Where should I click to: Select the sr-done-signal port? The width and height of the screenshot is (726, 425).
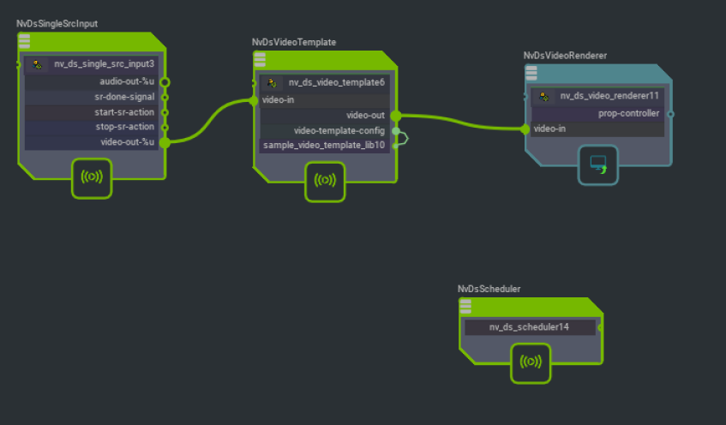165,97
